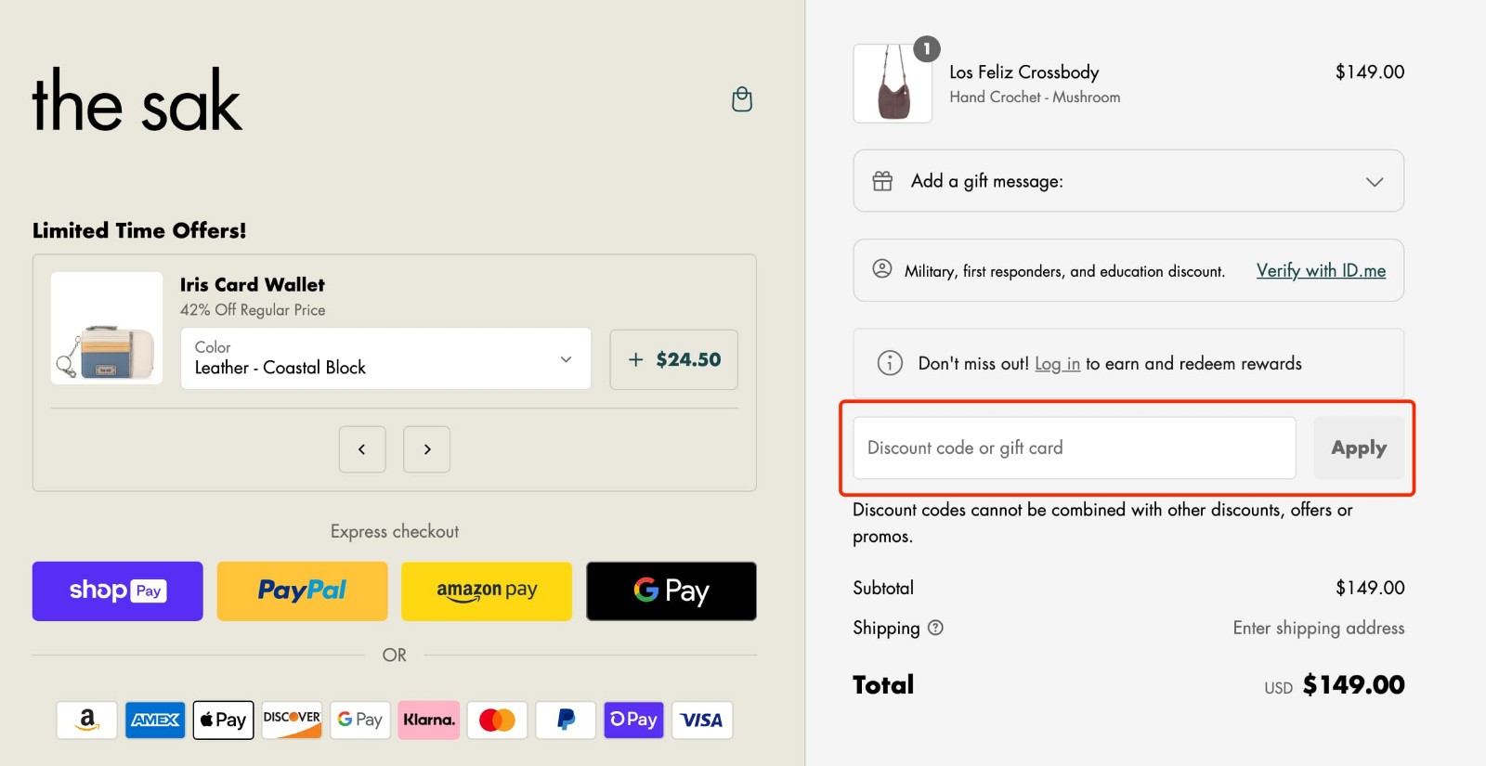Click the Visa payment badge
The image size is (1486, 766).
[702, 720]
